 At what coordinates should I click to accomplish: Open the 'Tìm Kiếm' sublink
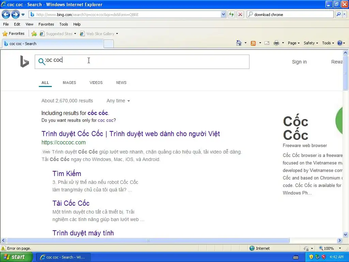[x=67, y=174]
